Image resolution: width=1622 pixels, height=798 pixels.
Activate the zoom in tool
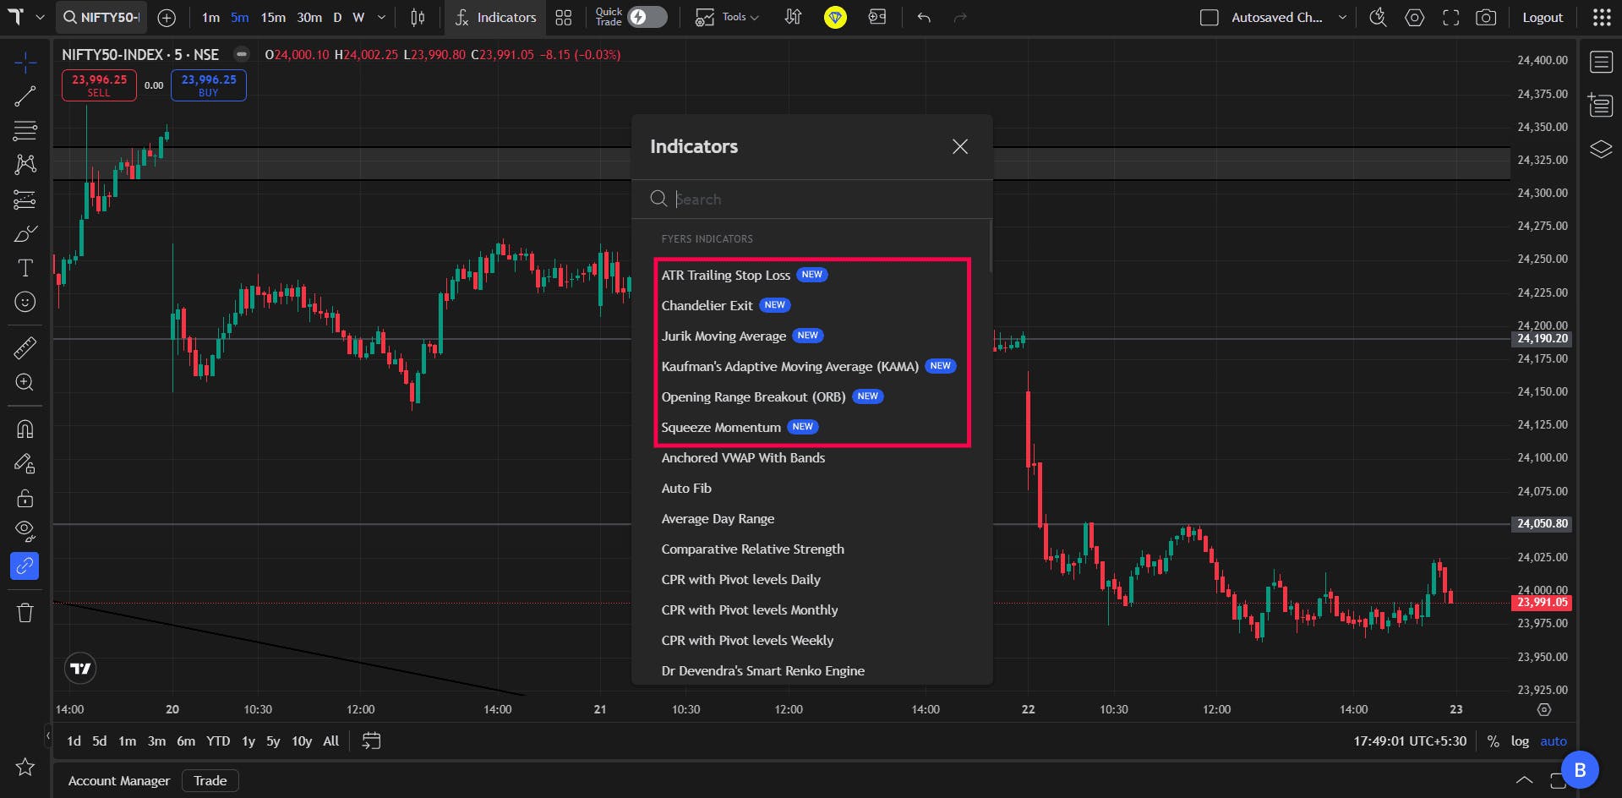click(25, 382)
